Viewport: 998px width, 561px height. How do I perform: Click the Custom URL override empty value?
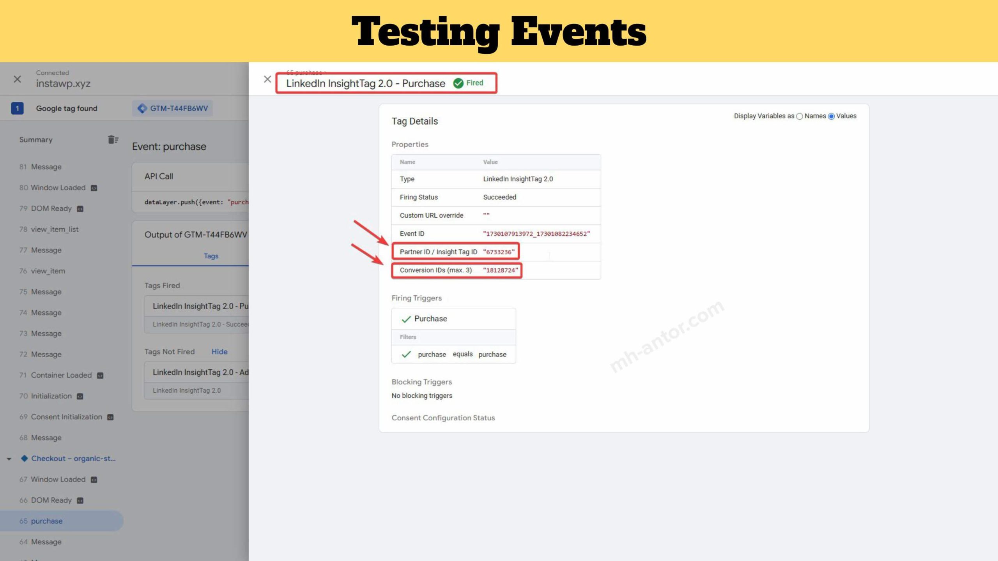[486, 215]
